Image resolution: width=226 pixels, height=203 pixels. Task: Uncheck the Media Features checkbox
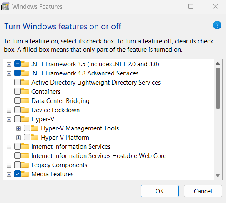coord(18,174)
